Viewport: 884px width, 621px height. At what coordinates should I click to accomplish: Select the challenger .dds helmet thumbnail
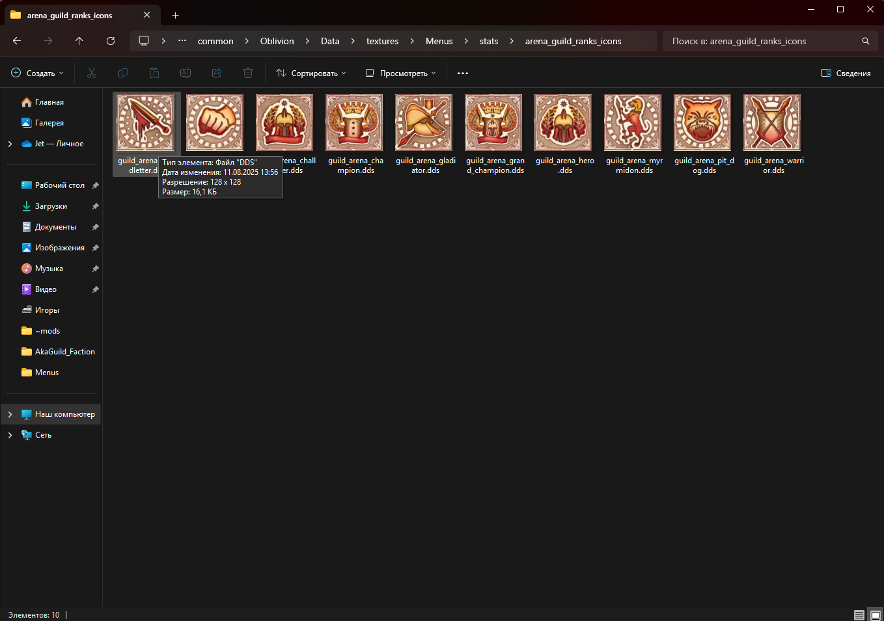285,123
